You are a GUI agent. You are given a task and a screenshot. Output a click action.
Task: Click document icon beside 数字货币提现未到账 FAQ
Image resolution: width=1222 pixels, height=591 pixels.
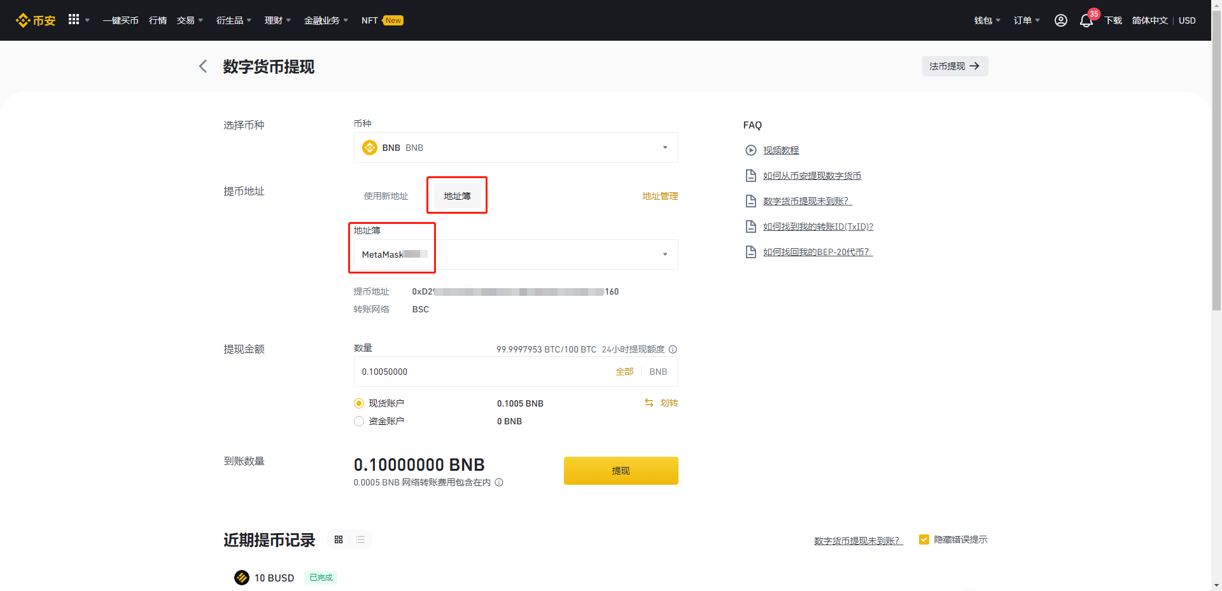click(751, 201)
